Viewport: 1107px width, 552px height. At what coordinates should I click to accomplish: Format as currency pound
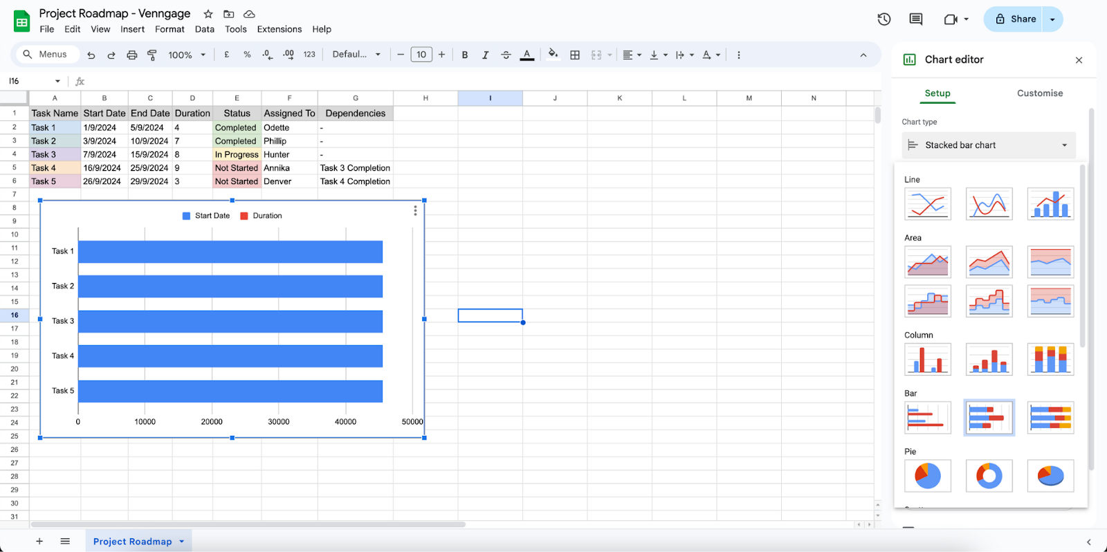coord(227,55)
